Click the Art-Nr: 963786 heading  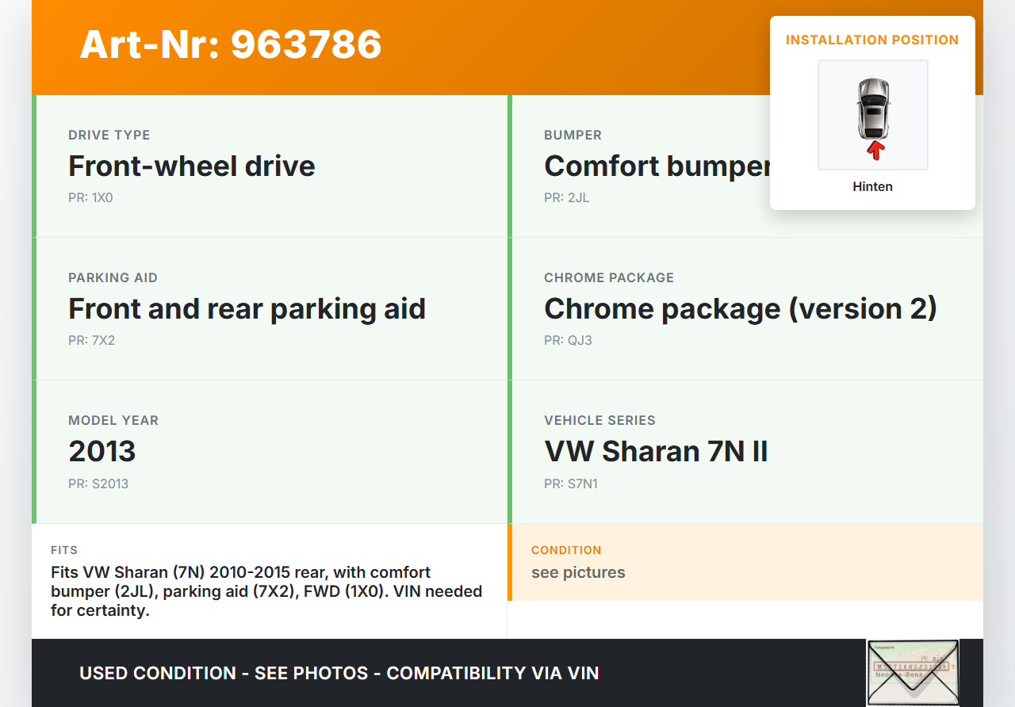click(231, 44)
